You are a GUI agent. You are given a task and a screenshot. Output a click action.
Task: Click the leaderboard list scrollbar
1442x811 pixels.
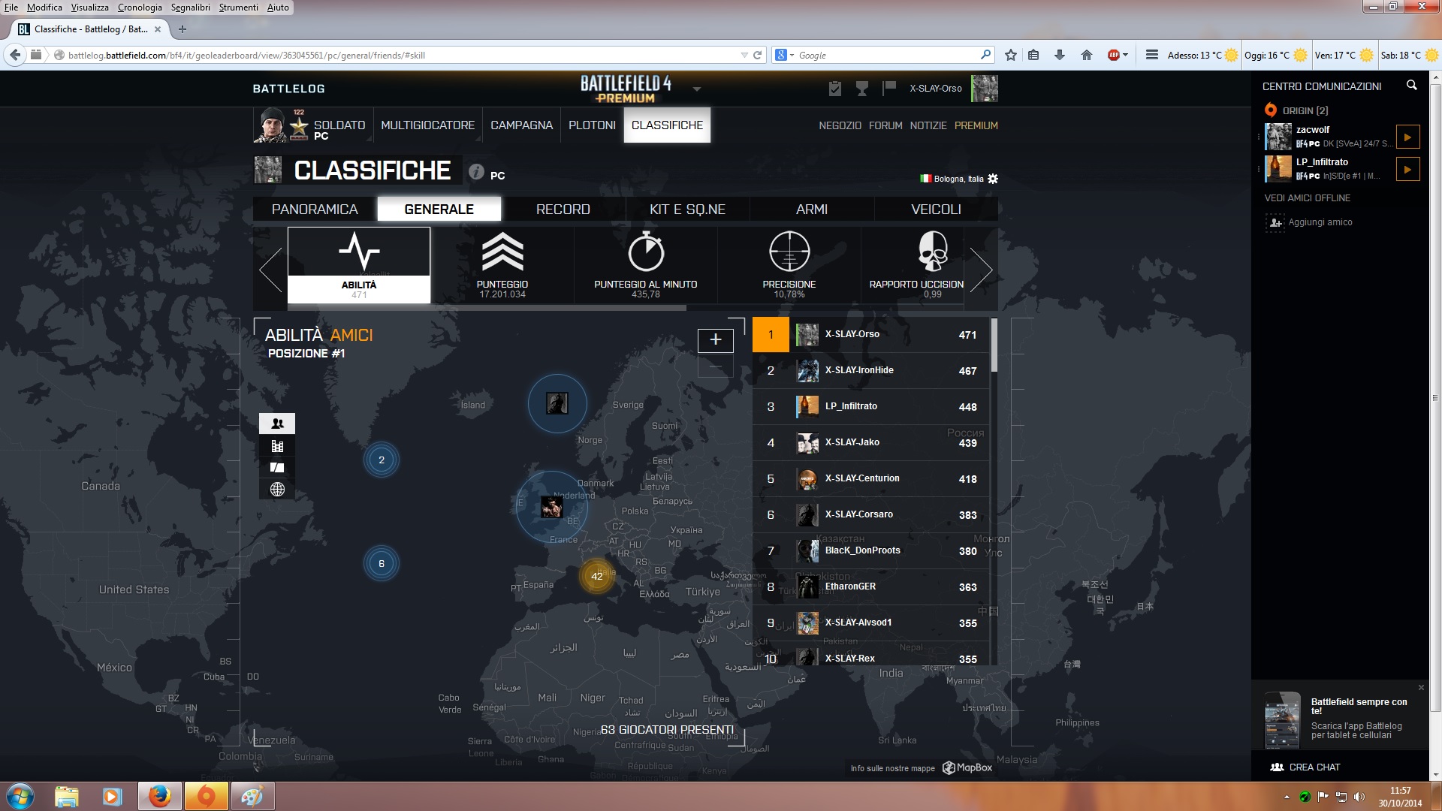click(994, 345)
